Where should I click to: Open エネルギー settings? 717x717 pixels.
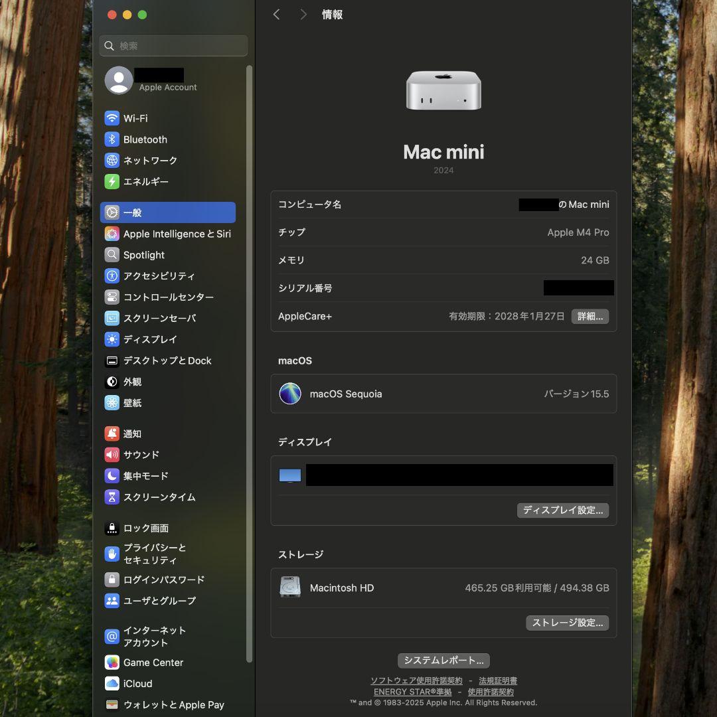pos(147,181)
